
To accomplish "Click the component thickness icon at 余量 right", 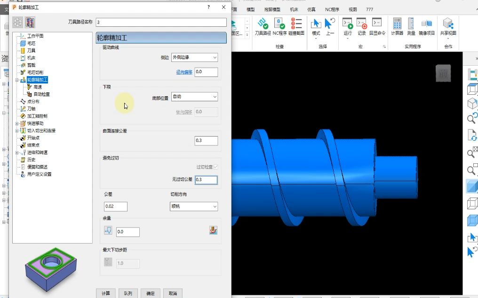I will click(x=213, y=230).
